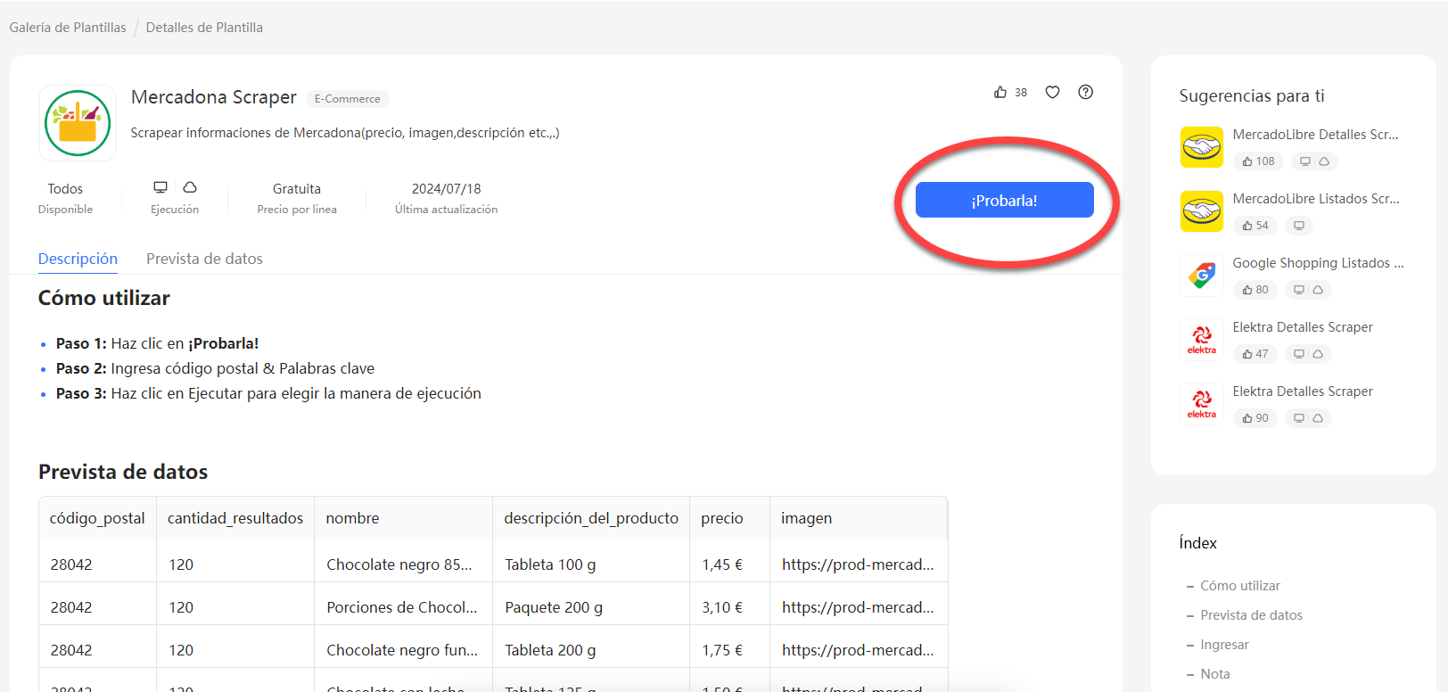Open Elektra Detalles Scraper with 47 likes
Image resolution: width=1448 pixels, height=692 pixels.
(1303, 327)
